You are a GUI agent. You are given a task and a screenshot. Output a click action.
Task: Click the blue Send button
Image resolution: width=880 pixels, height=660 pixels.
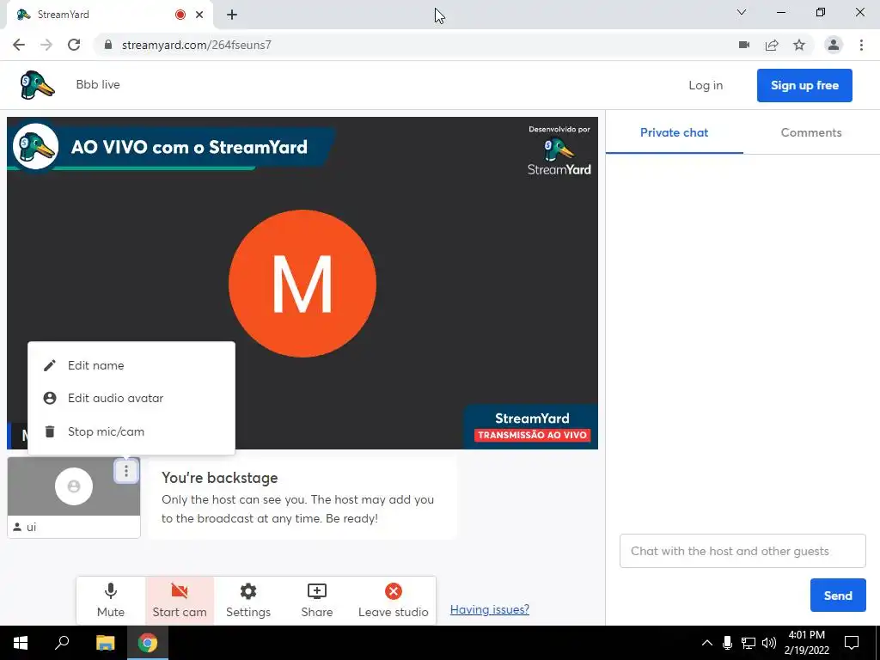point(838,596)
